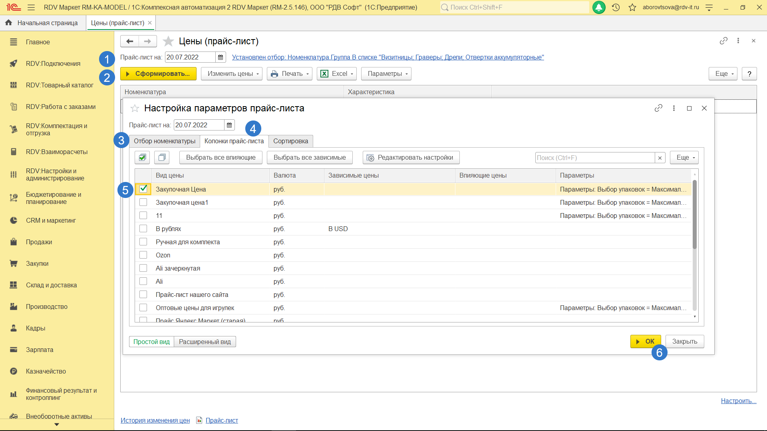Uncheck the Закупочная Цена checkbox
The image size is (767, 431).
[x=143, y=189]
